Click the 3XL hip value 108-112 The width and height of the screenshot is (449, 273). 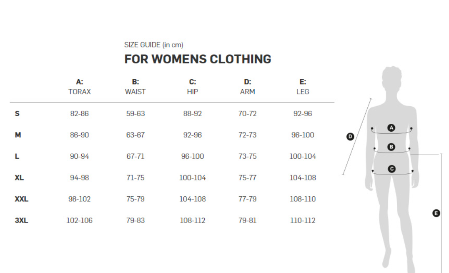click(193, 220)
